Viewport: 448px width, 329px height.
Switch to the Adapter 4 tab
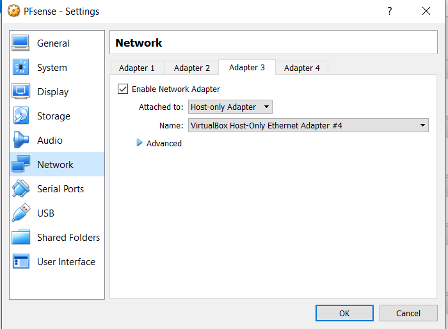[301, 68]
